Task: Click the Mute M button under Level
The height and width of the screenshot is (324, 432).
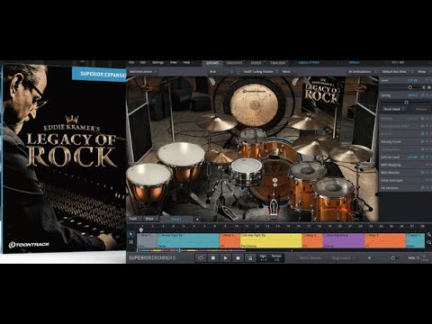Action: [x=429, y=87]
